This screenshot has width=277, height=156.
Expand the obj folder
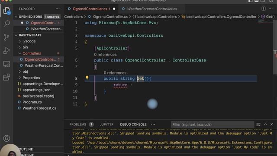(x=20, y=71)
